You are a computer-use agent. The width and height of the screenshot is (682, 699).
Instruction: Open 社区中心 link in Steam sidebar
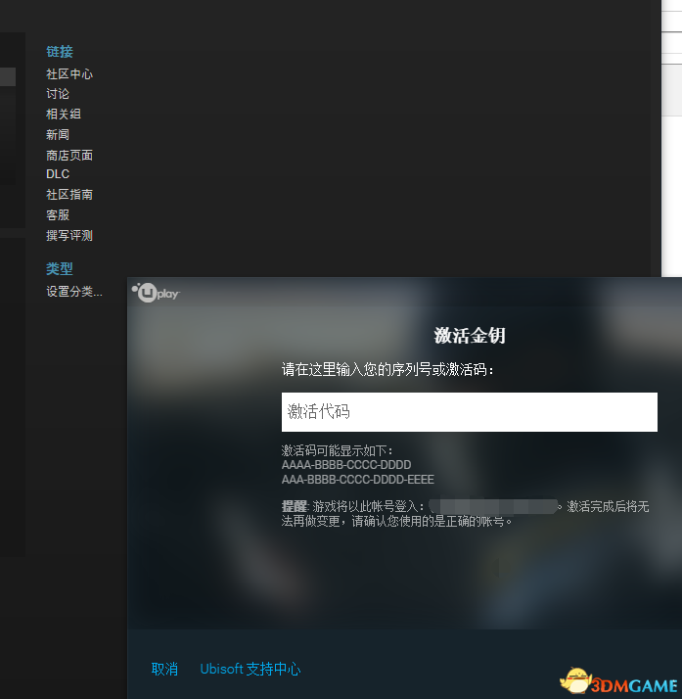pyautogui.click(x=69, y=74)
